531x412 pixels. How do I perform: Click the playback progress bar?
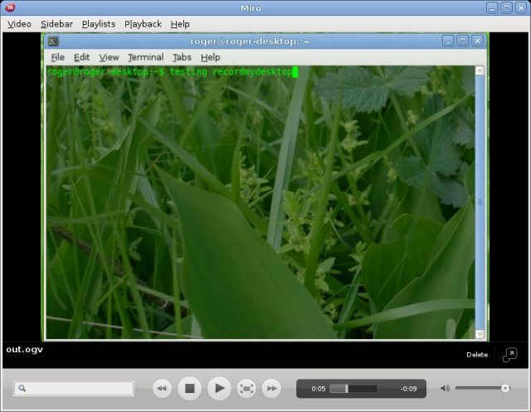pos(353,389)
